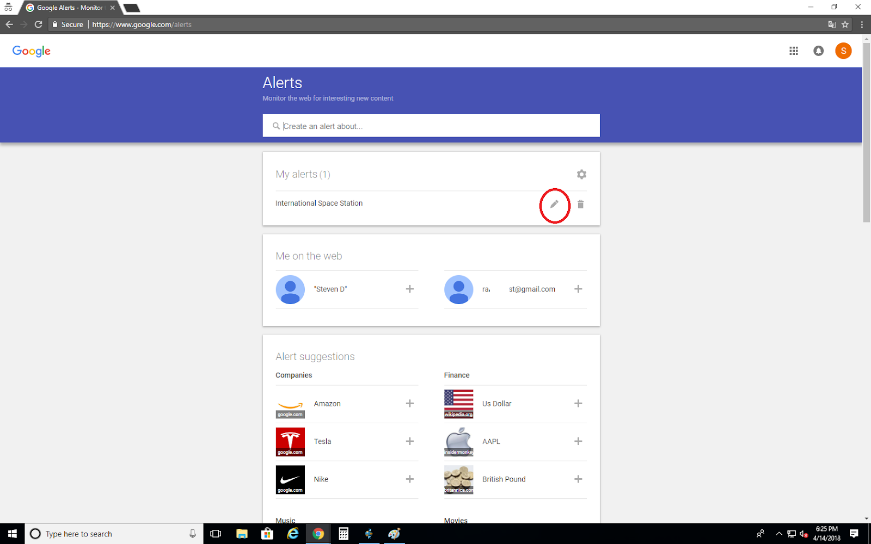Open the Action Center notifications
This screenshot has height=544, width=871.
854,534
